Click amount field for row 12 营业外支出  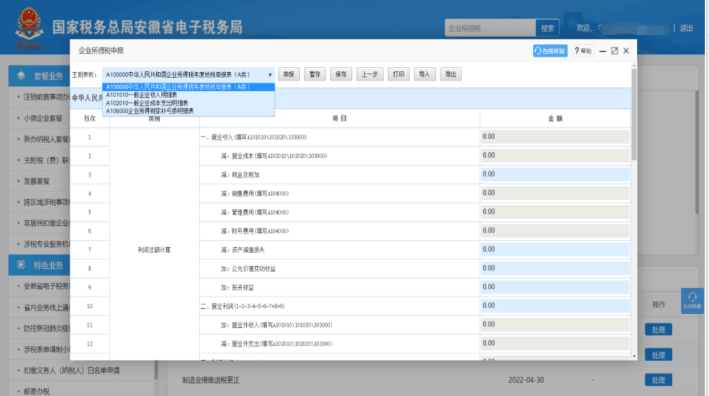click(555, 344)
